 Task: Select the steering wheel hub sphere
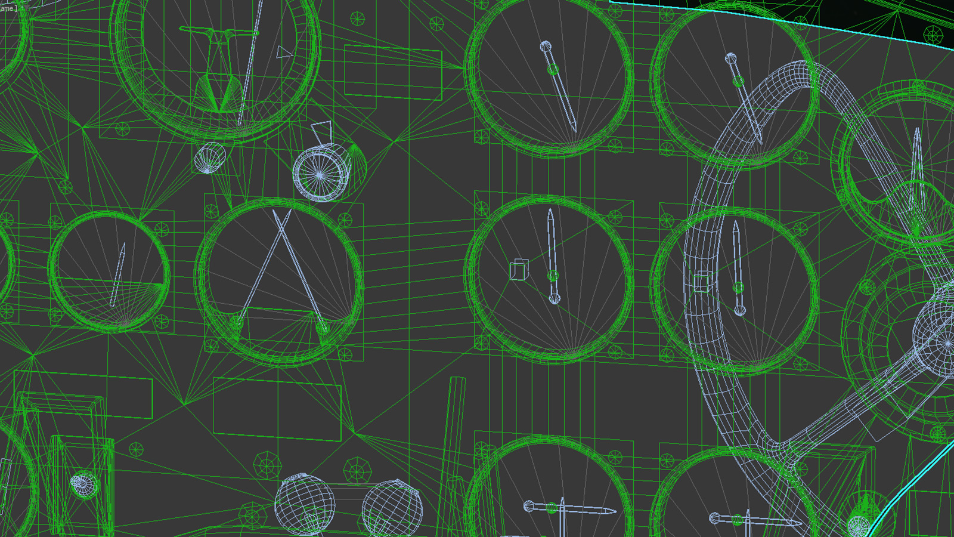click(937, 329)
